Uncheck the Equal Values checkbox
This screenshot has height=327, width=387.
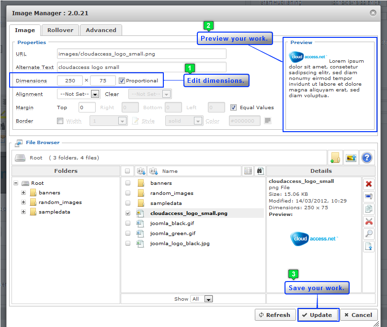[x=234, y=108]
